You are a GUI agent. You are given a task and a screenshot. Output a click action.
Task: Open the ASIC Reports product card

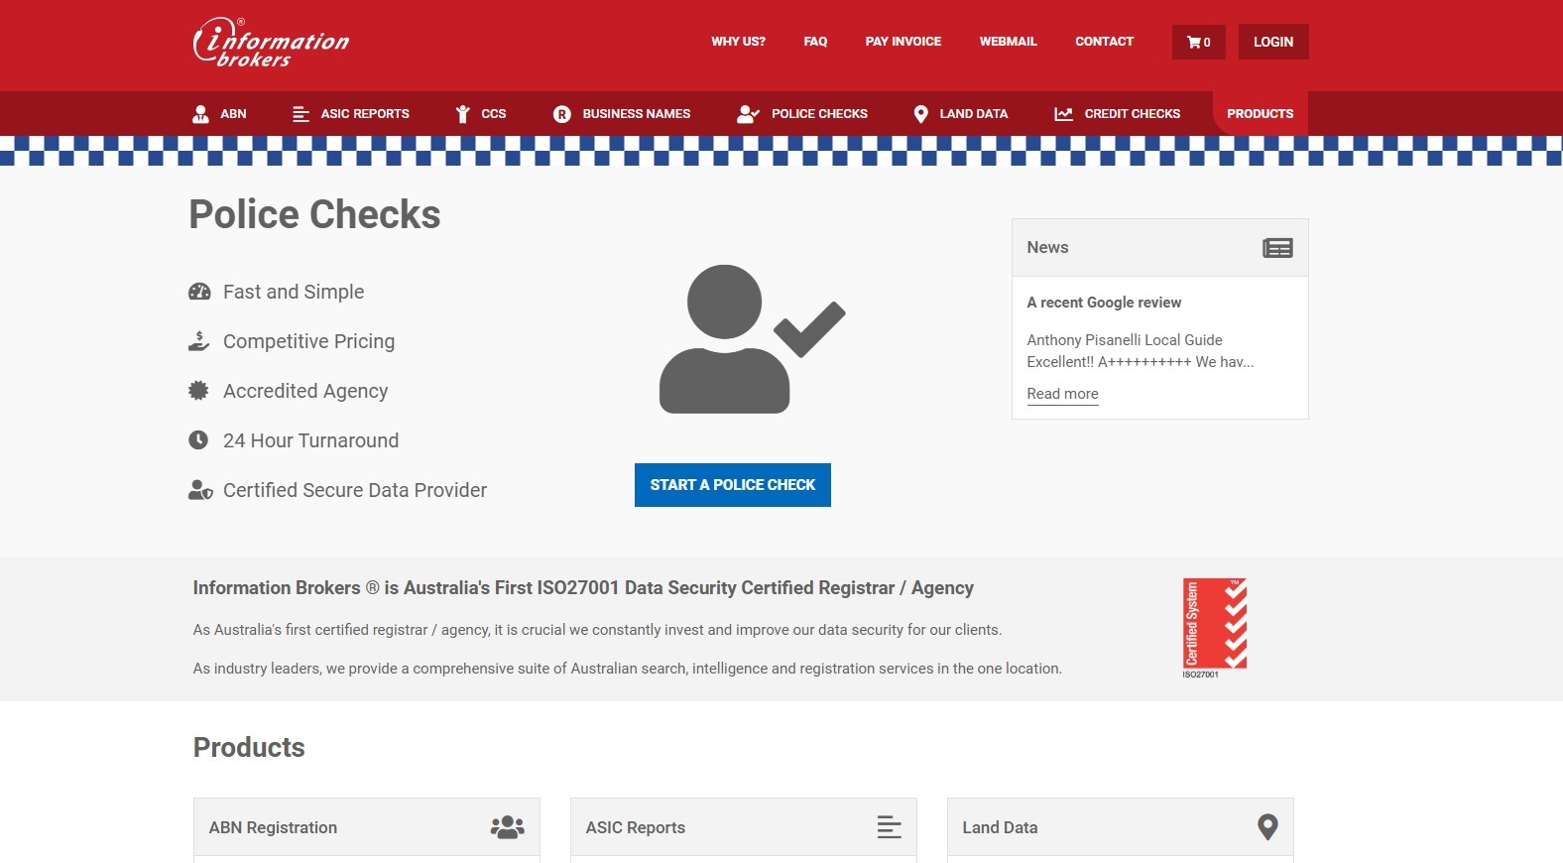(744, 827)
